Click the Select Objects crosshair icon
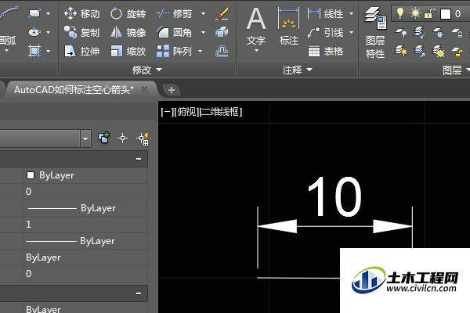Viewport: 470px width, 313px height. click(x=122, y=139)
